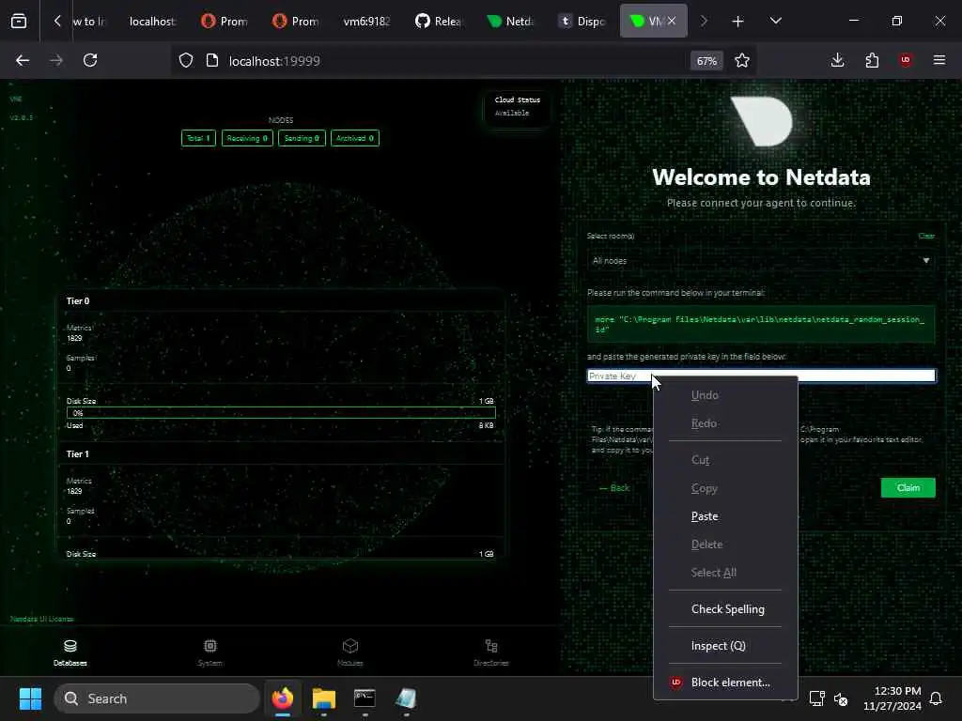Screen dimensions: 962x721
Task: Switch to the localhost tab
Action: (x=152, y=22)
